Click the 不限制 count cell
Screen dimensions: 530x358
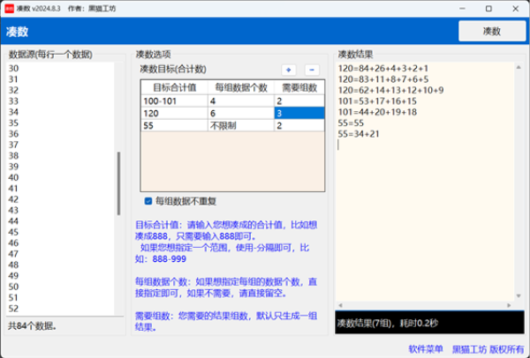point(241,126)
